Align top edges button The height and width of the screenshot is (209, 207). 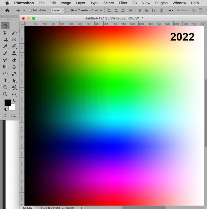click(x=140, y=11)
